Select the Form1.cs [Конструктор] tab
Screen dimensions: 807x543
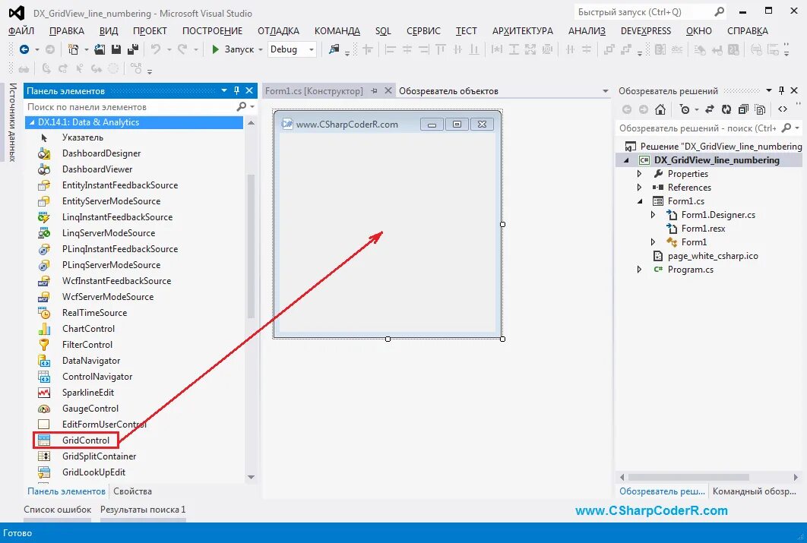314,91
